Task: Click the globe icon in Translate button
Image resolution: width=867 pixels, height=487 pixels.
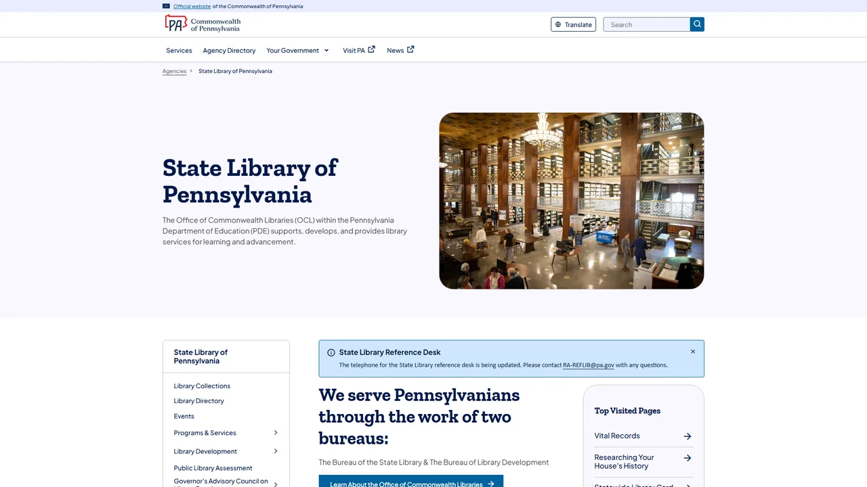Action: pyautogui.click(x=558, y=24)
